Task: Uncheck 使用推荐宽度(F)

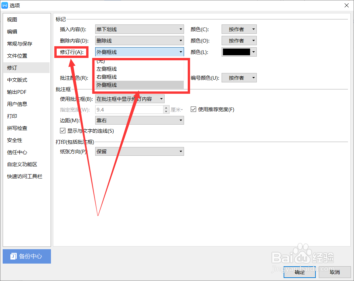Action: [193, 109]
